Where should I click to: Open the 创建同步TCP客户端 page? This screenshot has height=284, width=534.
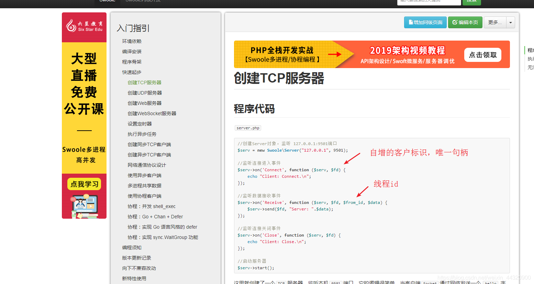pyautogui.click(x=149, y=144)
